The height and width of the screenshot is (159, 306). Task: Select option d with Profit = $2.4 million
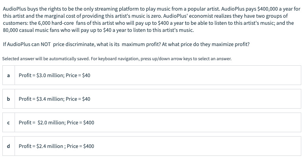click(x=153, y=146)
